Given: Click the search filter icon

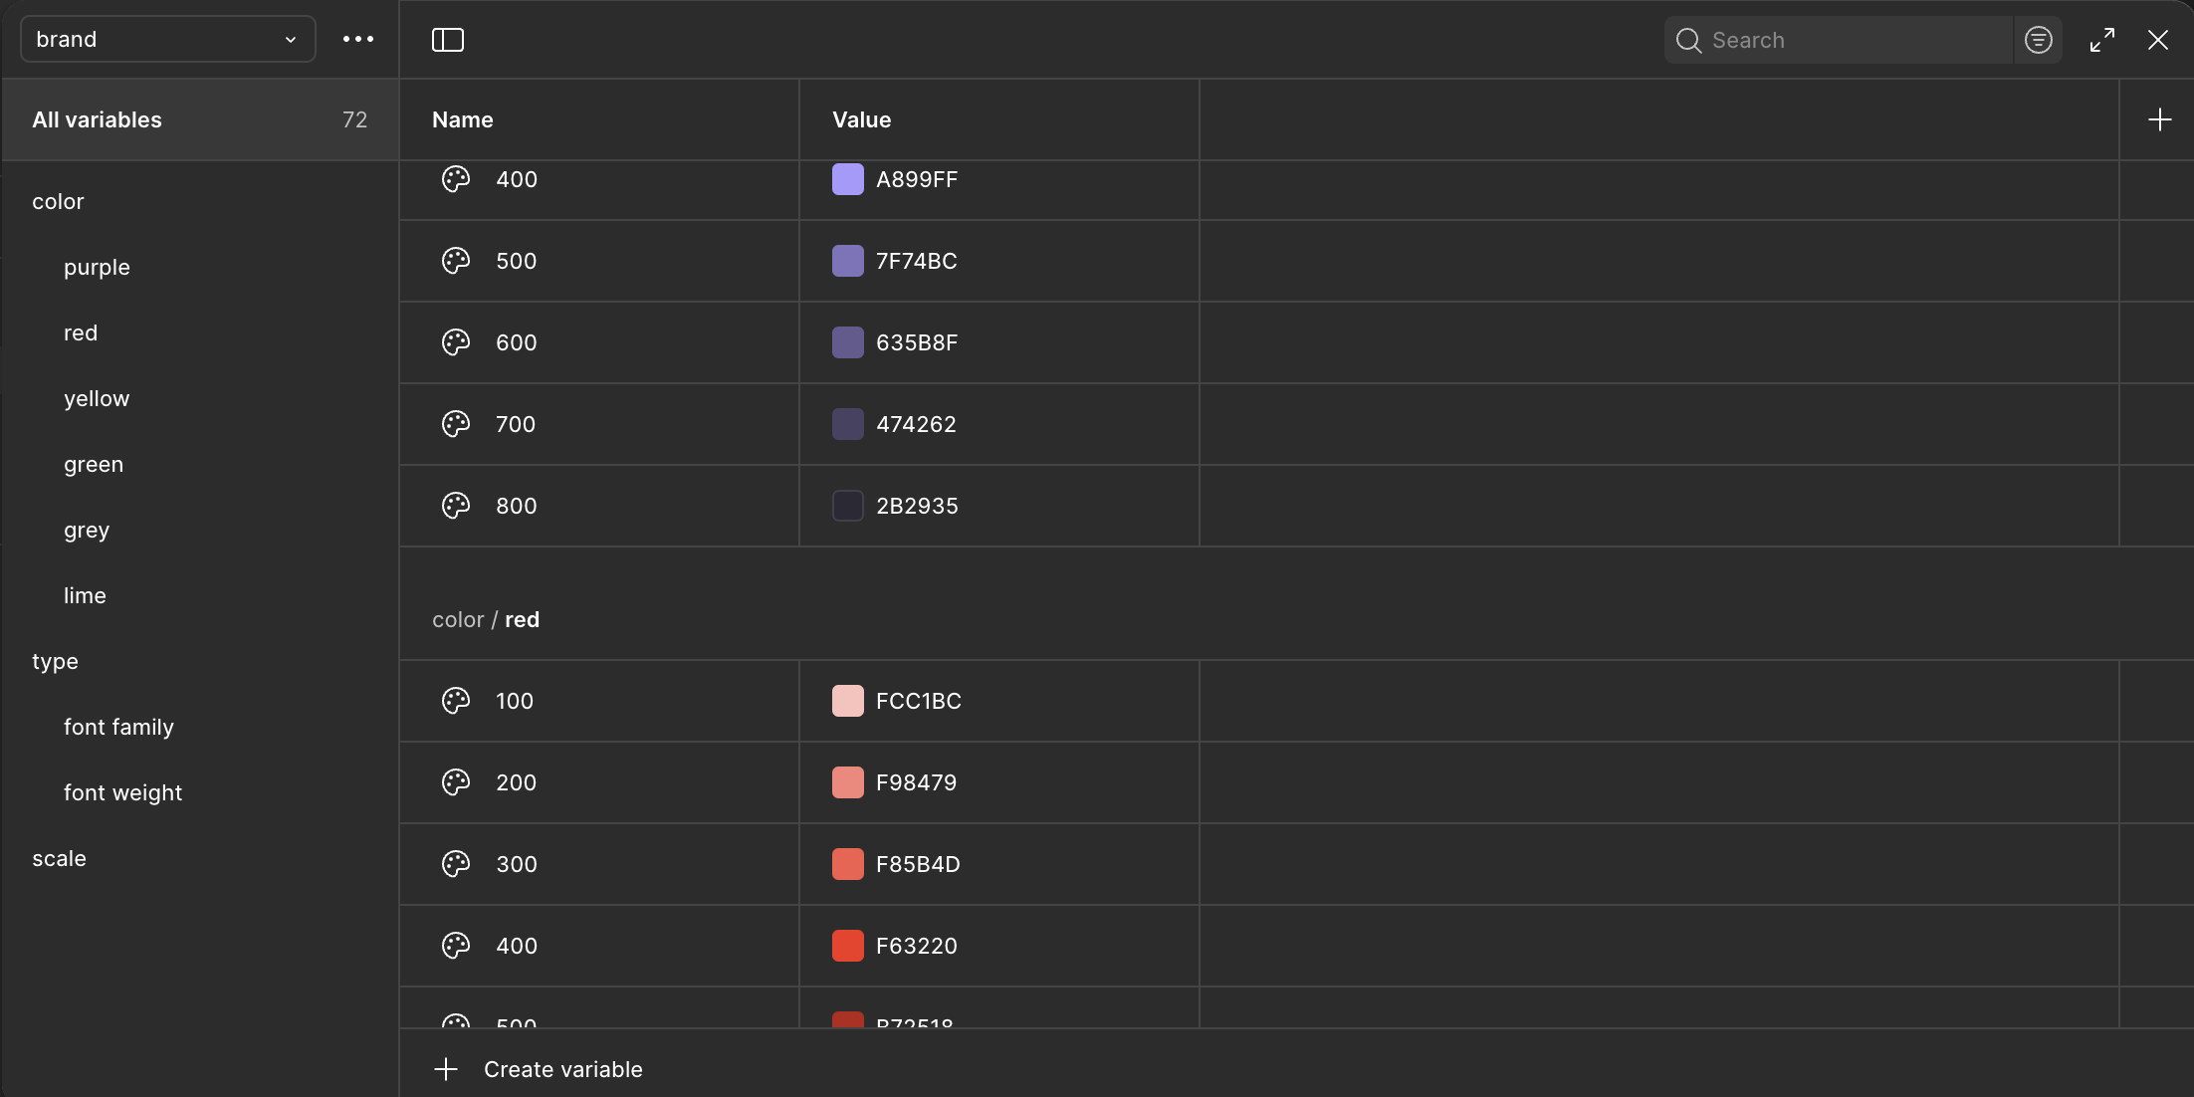Looking at the screenshot, I should click(2038, 40).
